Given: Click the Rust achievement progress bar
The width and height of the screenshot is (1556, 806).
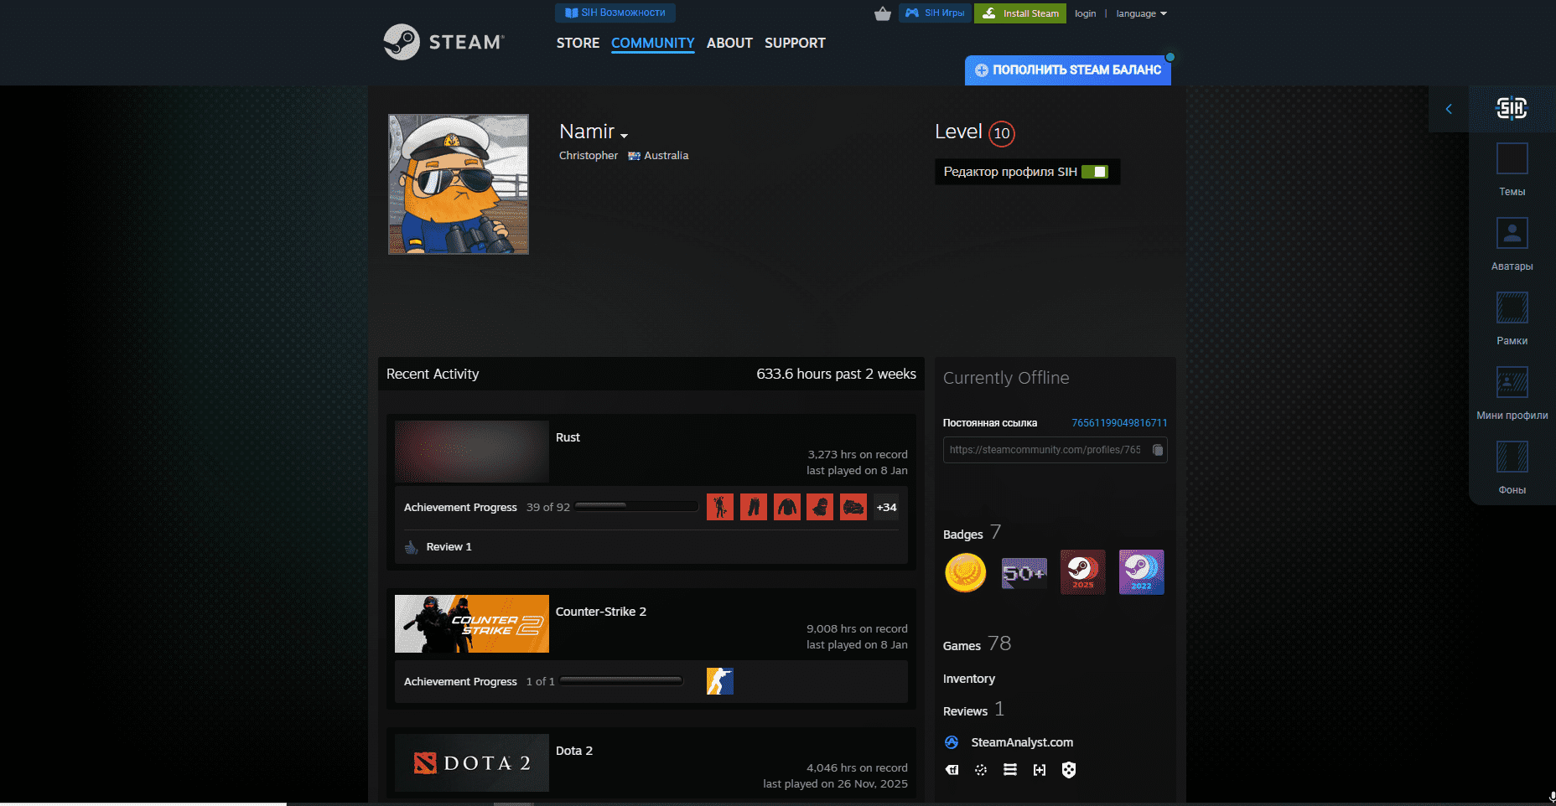Looking at the screenshot, I should (635, 506).
